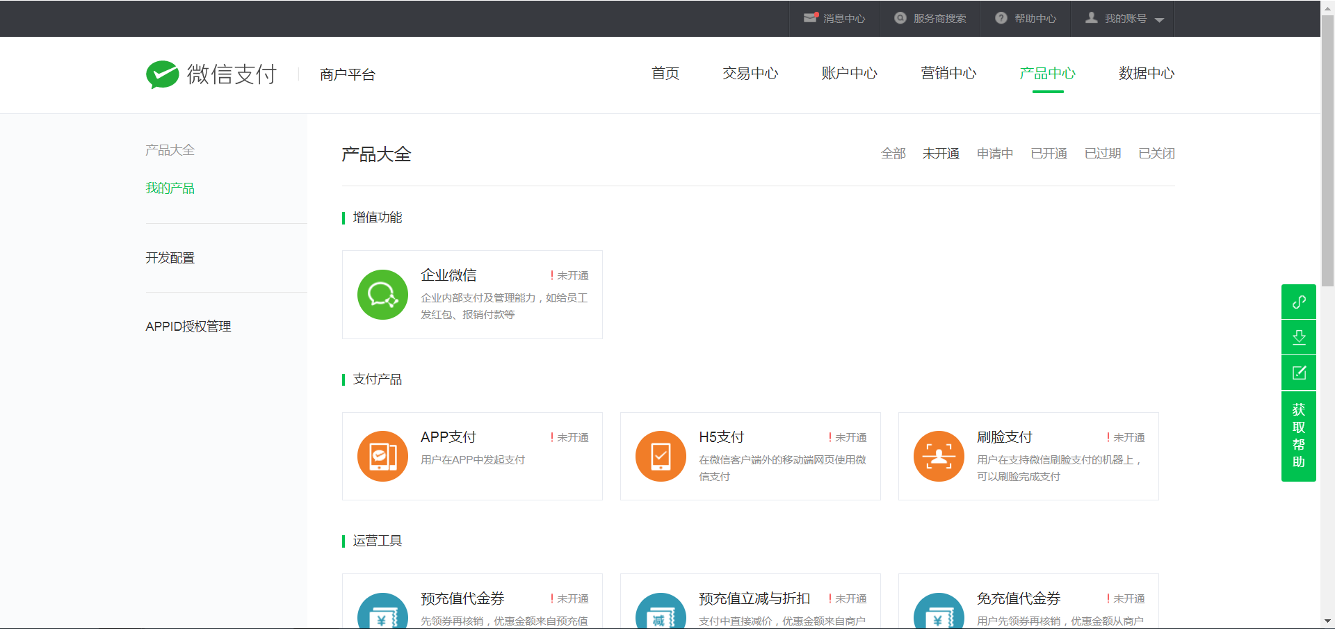Open the H5支付 product title
Screen dimensions: 1335x629
click(722, 437)
